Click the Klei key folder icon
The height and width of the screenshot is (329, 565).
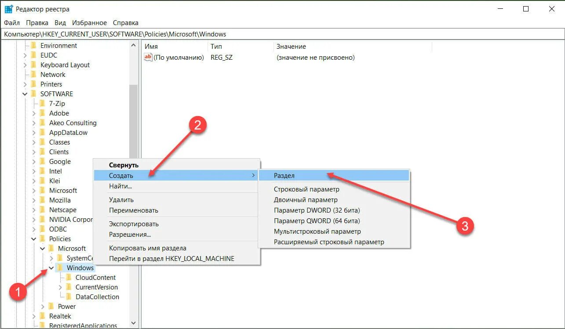point(42,181)
